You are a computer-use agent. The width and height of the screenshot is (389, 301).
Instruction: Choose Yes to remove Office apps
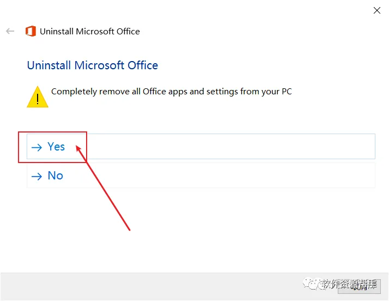(x=56, y=147)
